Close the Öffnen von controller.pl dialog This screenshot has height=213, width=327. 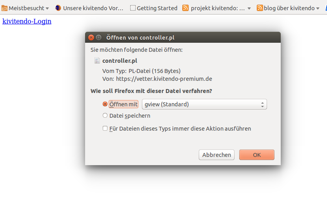pyautogui.click(x=91, y=37)
